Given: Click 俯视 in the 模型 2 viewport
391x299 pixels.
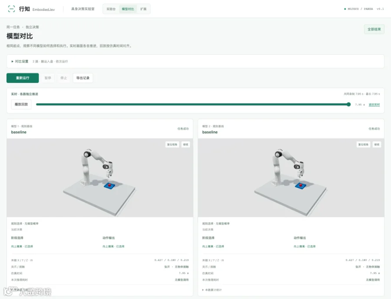Looking at the screenshot, I should click(377, 145).
